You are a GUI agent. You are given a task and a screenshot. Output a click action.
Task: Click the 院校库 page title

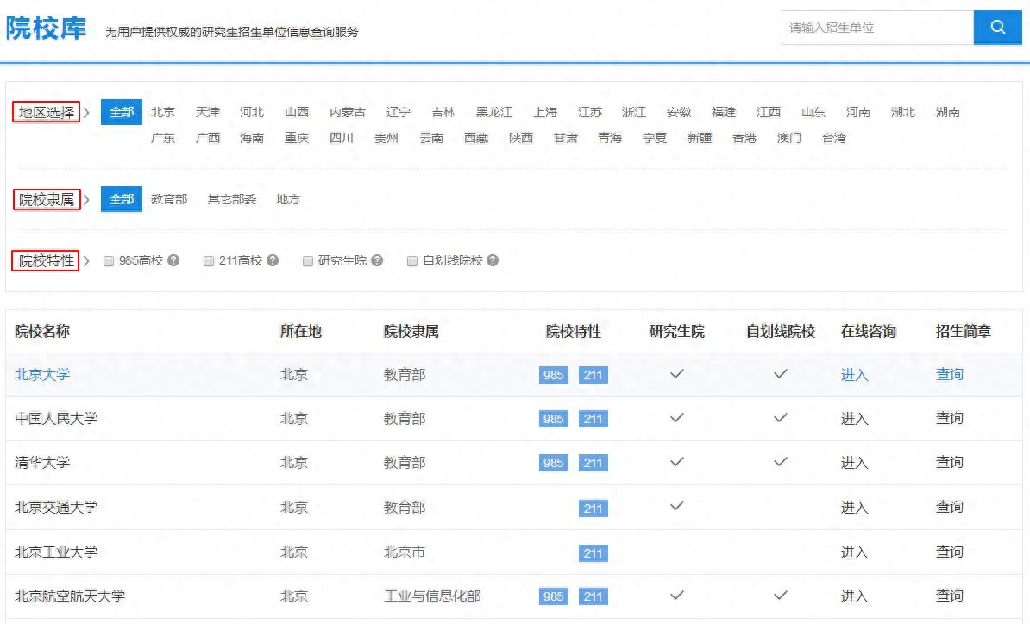(x=46, y=28)
